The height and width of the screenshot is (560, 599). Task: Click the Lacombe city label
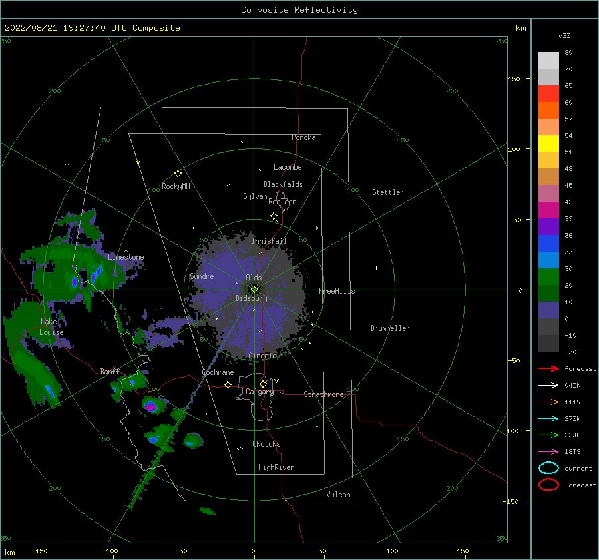(288, 167)
